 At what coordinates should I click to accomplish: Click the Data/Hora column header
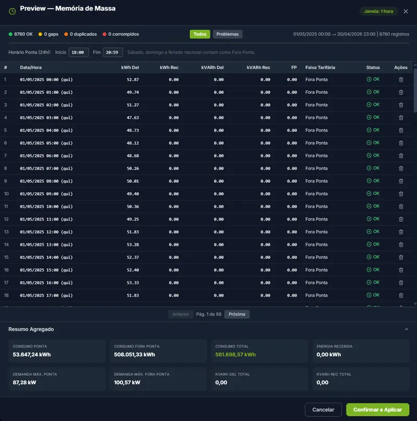pyautogui.click(x=31, y=67)
